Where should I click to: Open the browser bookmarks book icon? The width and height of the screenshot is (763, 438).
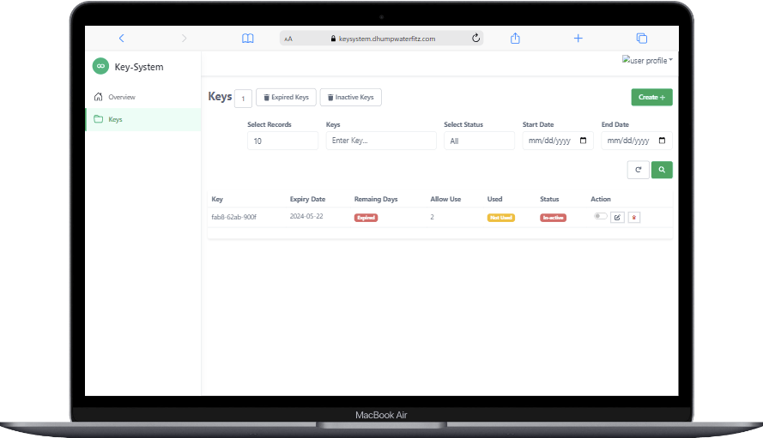248,39
